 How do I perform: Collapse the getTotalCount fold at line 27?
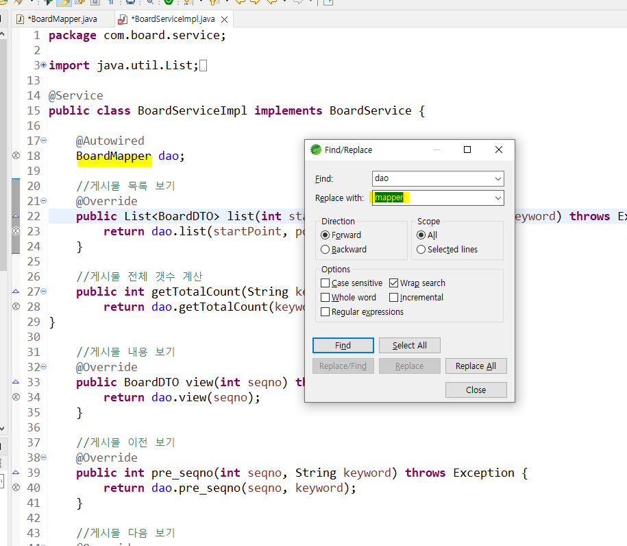(44, 291)
